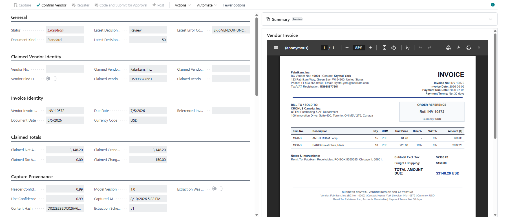Image resolution: width=508 pixels, height=217 pixels.
Task: Click the Content Hash field
Action: (65, 208)
